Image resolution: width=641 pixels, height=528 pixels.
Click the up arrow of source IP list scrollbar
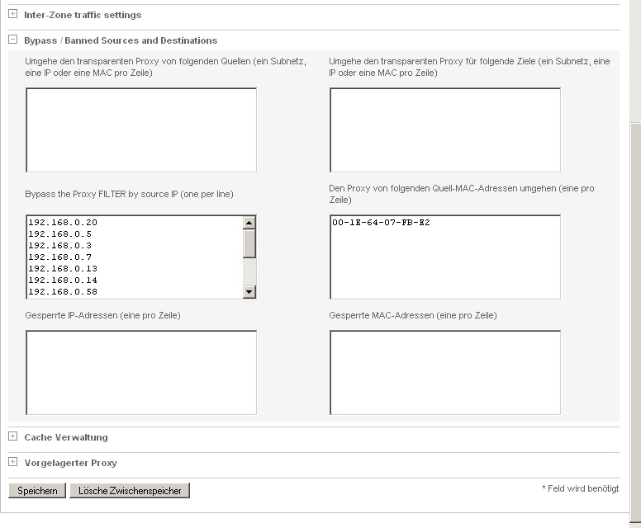click(x=249, y=222)
